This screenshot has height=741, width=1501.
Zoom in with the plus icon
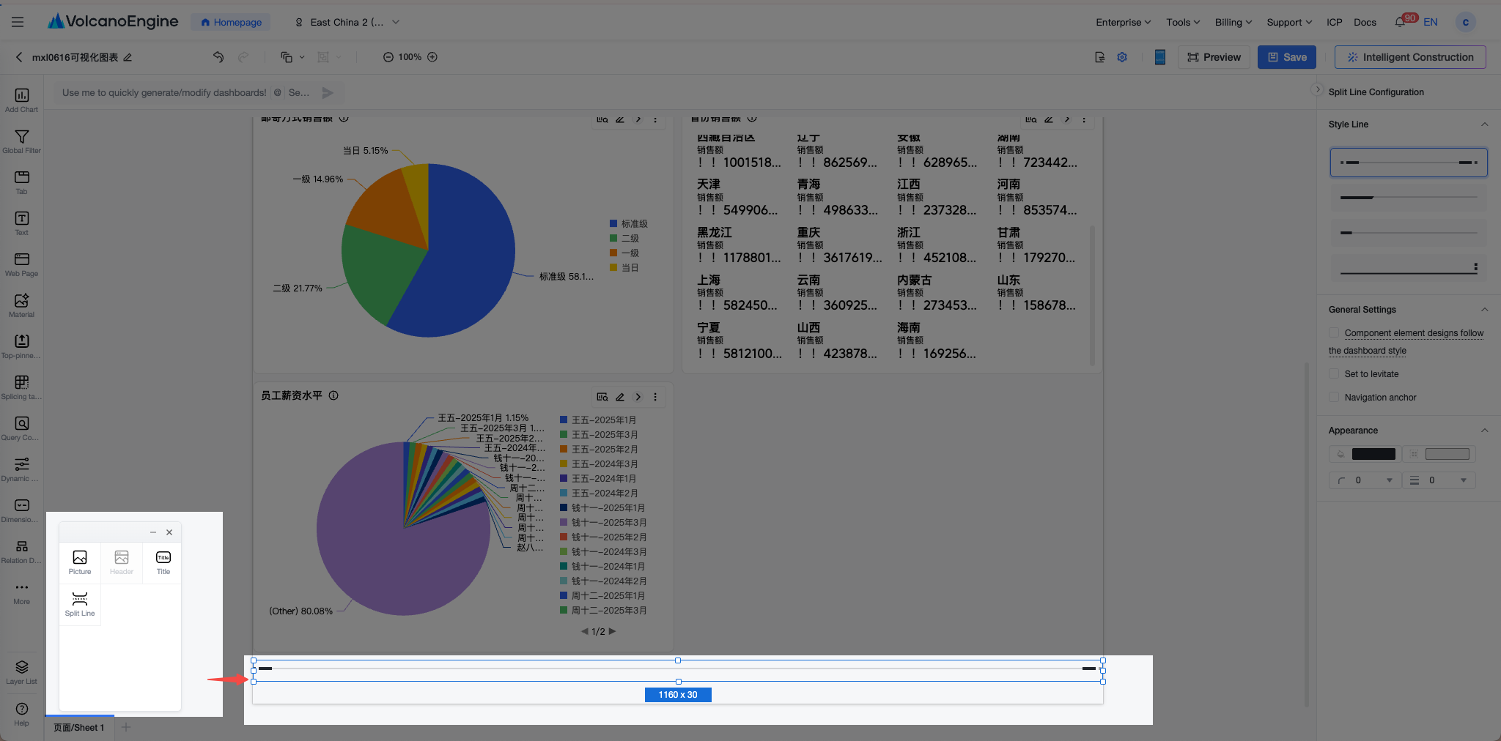pos(432,57)
